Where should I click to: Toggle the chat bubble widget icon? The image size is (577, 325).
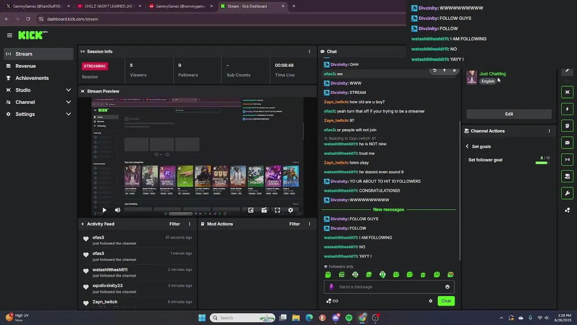567,143
